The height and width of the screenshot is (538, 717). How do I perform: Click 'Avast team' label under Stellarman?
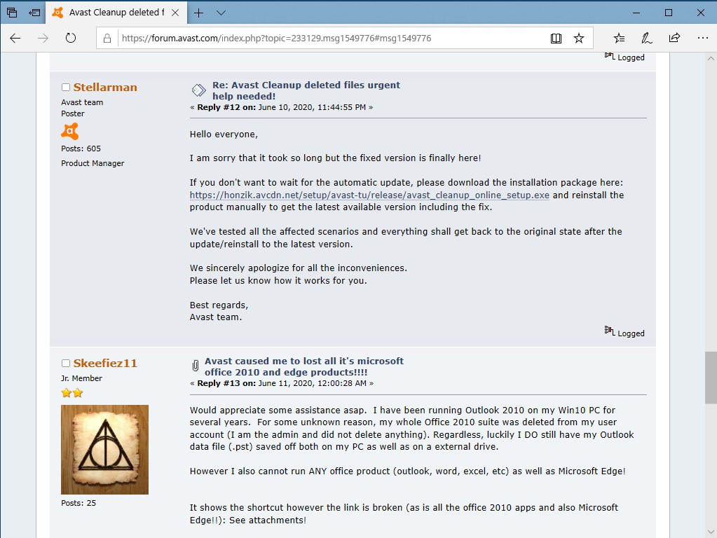click(x=82, y=102)
